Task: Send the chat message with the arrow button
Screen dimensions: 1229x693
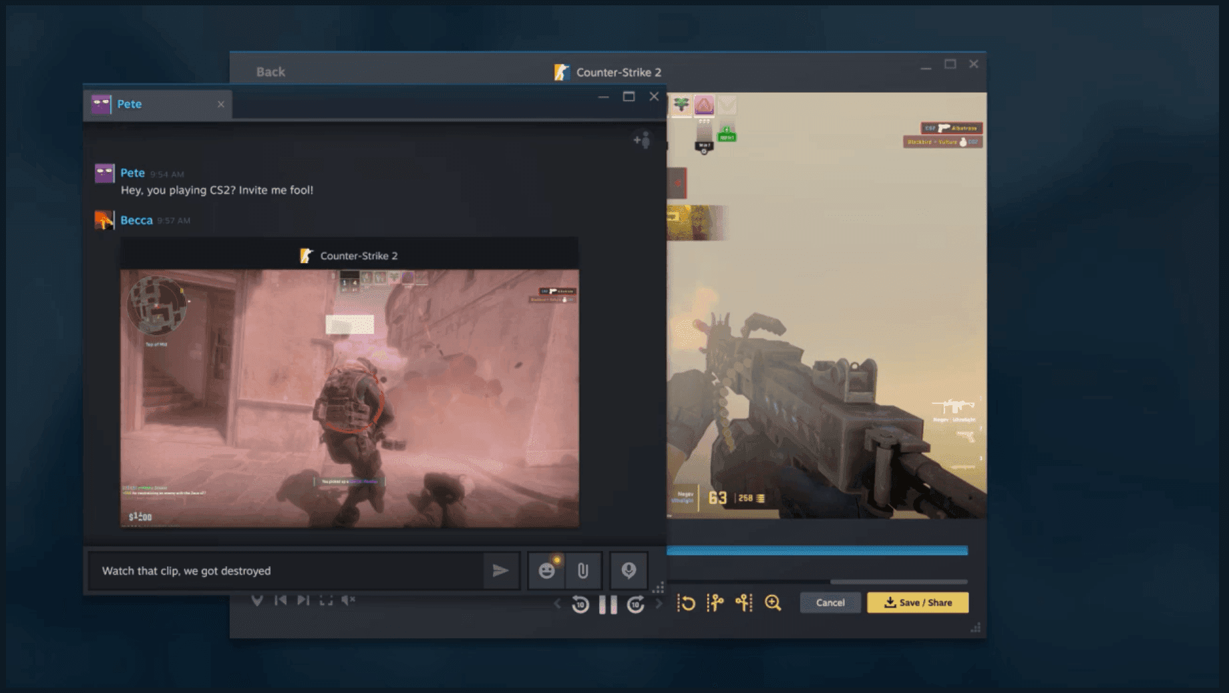Action: click(500, 571)
